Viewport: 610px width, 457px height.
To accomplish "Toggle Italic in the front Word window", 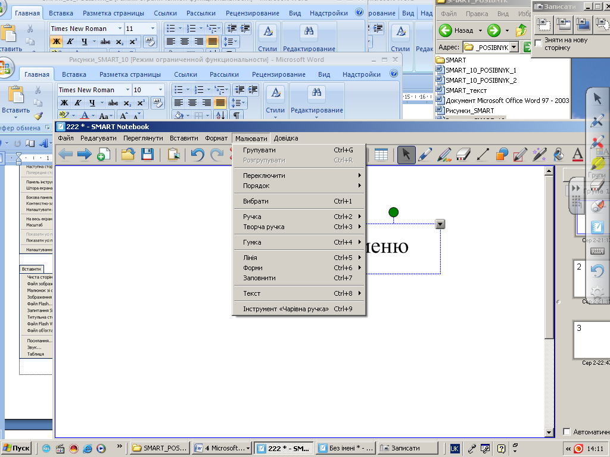I will [x=78, y=102].
